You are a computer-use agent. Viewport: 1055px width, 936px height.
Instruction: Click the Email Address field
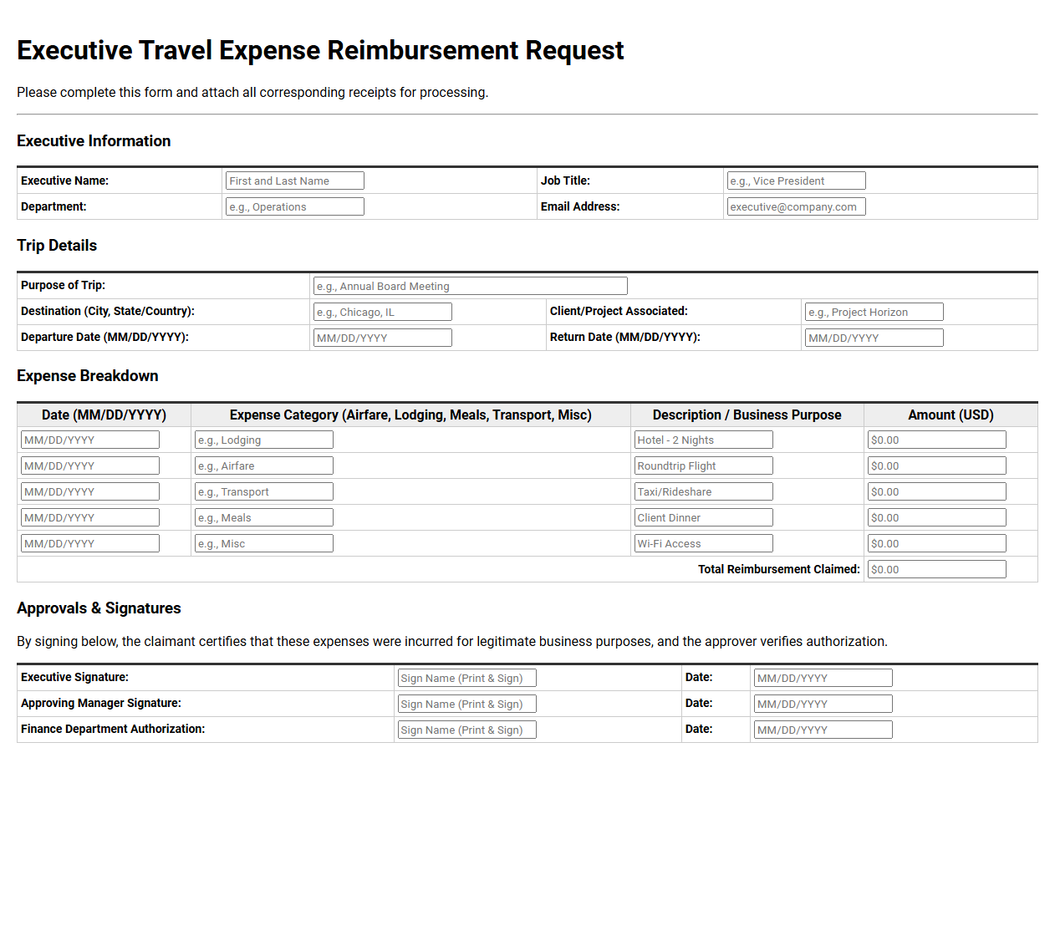click(796, 206)
